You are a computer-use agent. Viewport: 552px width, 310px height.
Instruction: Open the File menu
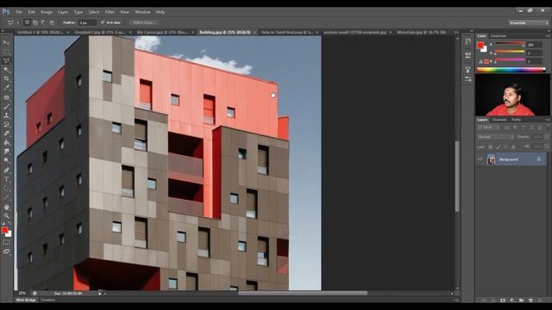[19, 12]
